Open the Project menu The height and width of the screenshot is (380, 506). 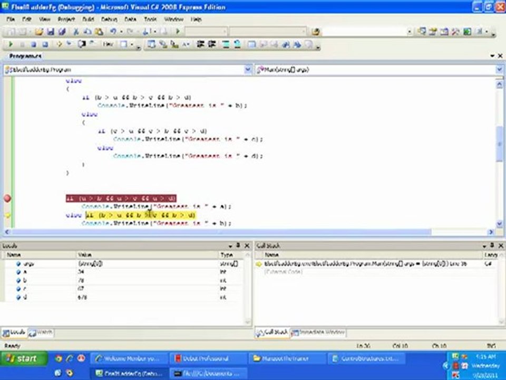(x=66, y=20)
